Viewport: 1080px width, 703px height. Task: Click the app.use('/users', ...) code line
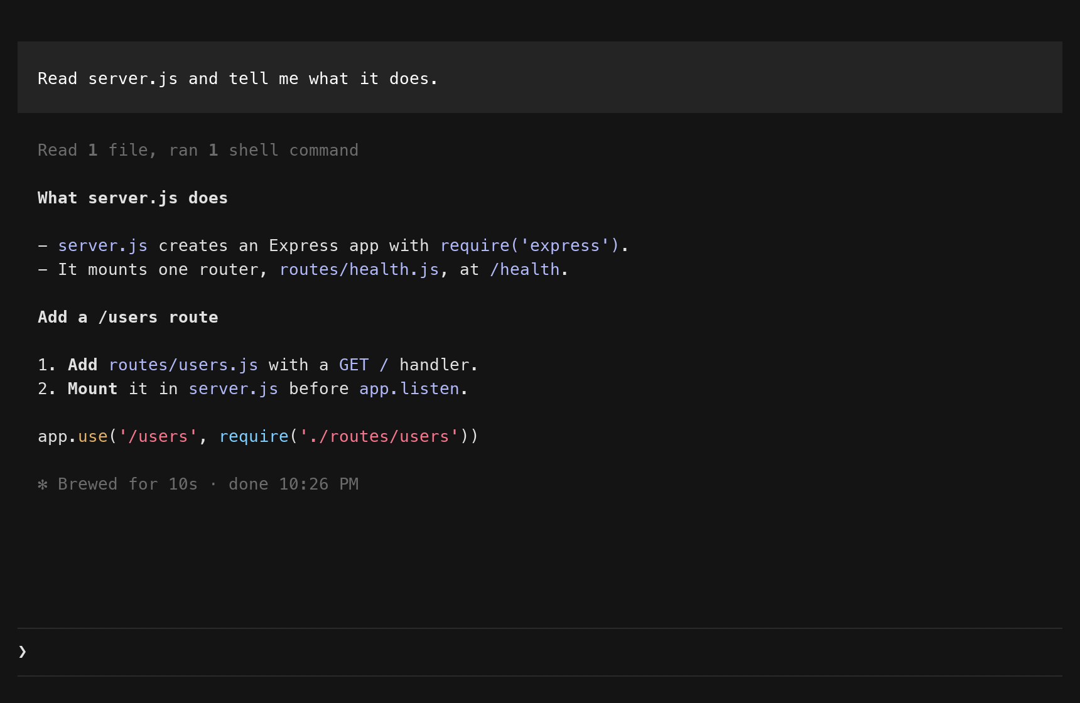point(258,436)
